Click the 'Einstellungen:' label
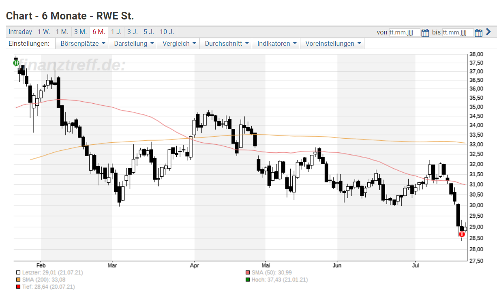Image resolution: width=497 pixels, height=291 pixels. (x=29, y=43)
